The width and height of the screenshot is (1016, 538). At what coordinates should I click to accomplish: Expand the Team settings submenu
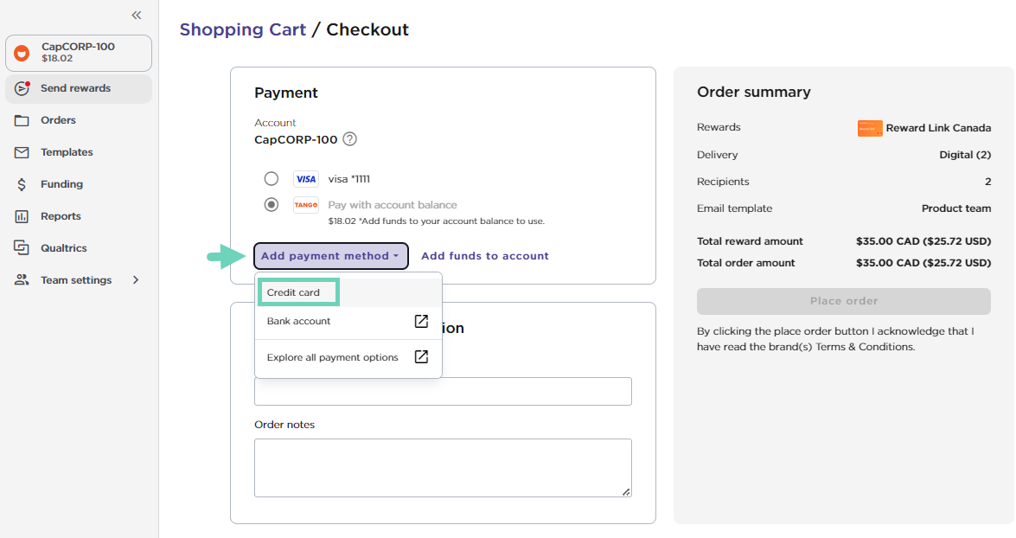(x=136, y=279)
